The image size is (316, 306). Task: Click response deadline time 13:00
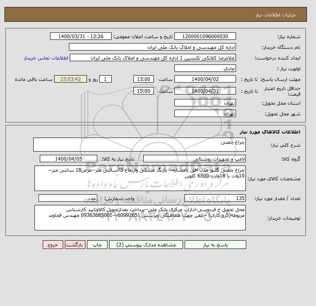coord(144,79)
